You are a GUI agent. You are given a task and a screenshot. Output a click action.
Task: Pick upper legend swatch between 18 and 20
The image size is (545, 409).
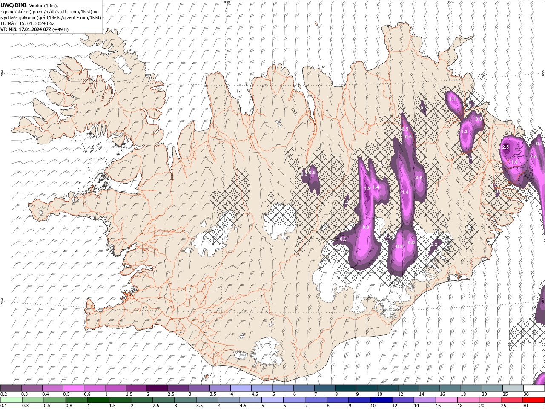pyautogui.click(x=471, y=388)
